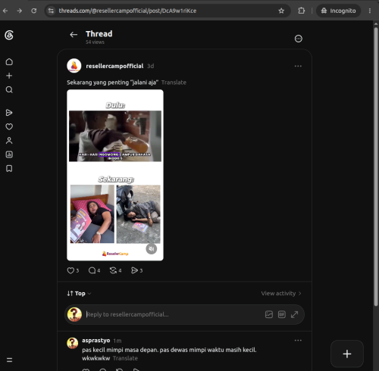Open three-dot menu on resellercampofficial post
The height and width of the screenshot is (371, 379).
click(298, 66)
